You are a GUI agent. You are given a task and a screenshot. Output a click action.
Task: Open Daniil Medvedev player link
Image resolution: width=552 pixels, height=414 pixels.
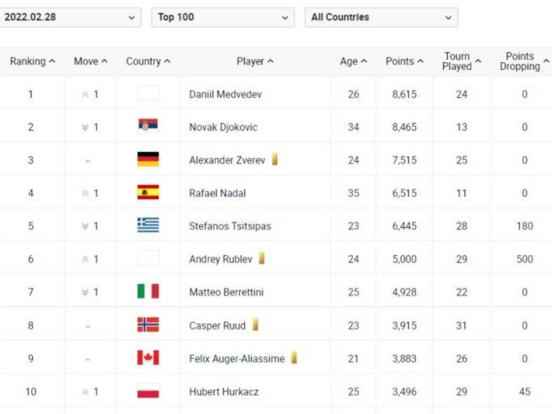(x=225, y=94)
